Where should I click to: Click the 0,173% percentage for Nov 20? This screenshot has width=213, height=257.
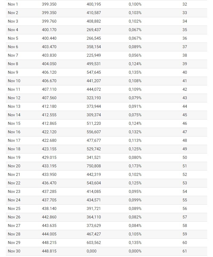tap(135, 166)
